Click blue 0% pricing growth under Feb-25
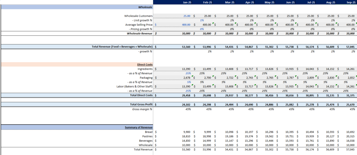 (202, 29)
